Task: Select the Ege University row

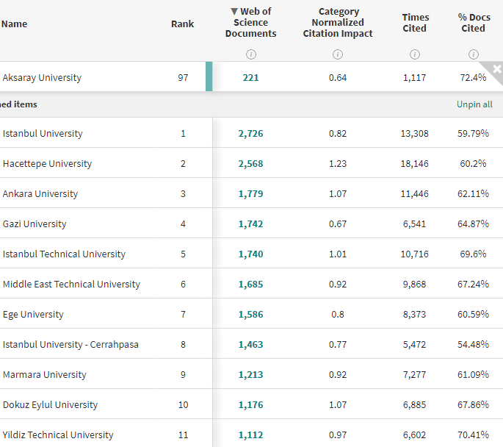Action: 33,315
